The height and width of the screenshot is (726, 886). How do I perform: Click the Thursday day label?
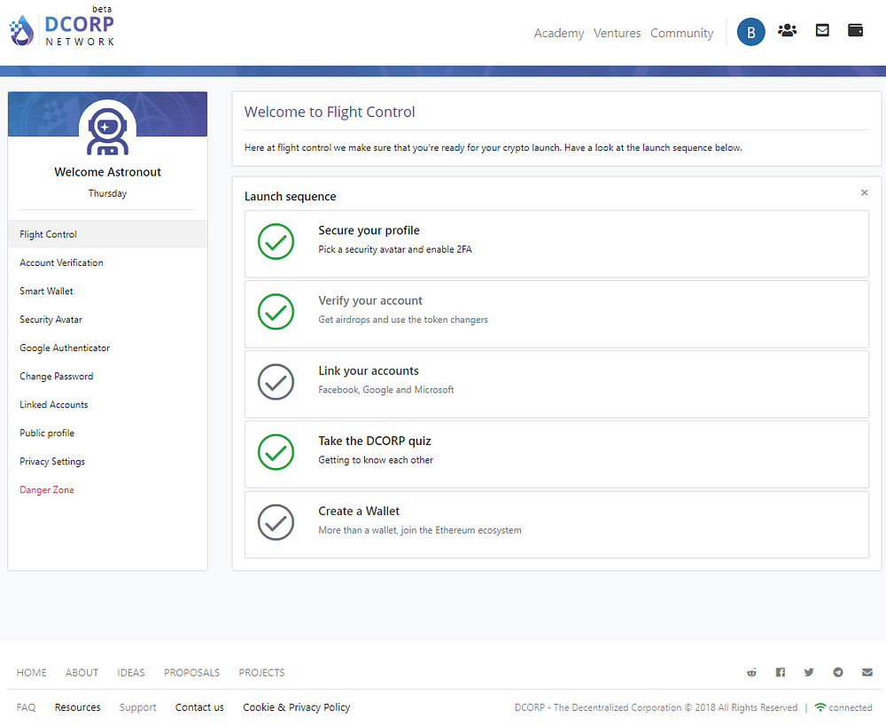(x=107, y=193)
